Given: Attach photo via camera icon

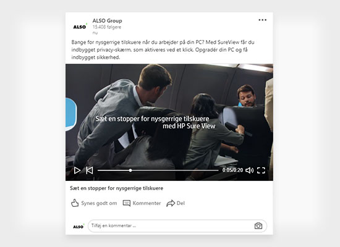Looking at the screenshot, I should click(258, 226).
